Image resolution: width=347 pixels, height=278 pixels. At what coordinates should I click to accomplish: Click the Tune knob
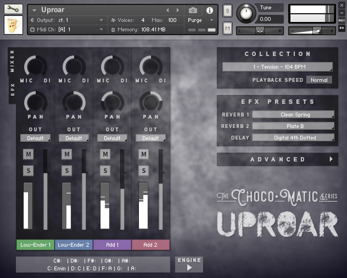[246, 13]
